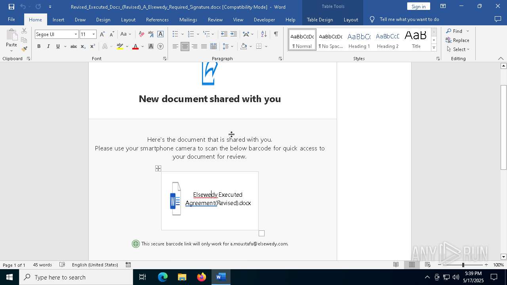Click the Zoom In plus button

point(486,265)
